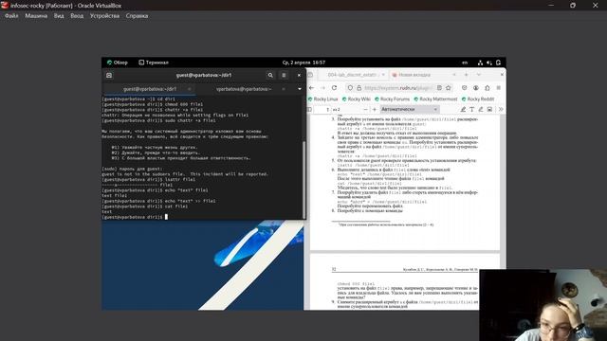
Task: Click the network status icon in GNOME bar
Action: point(480,63)
